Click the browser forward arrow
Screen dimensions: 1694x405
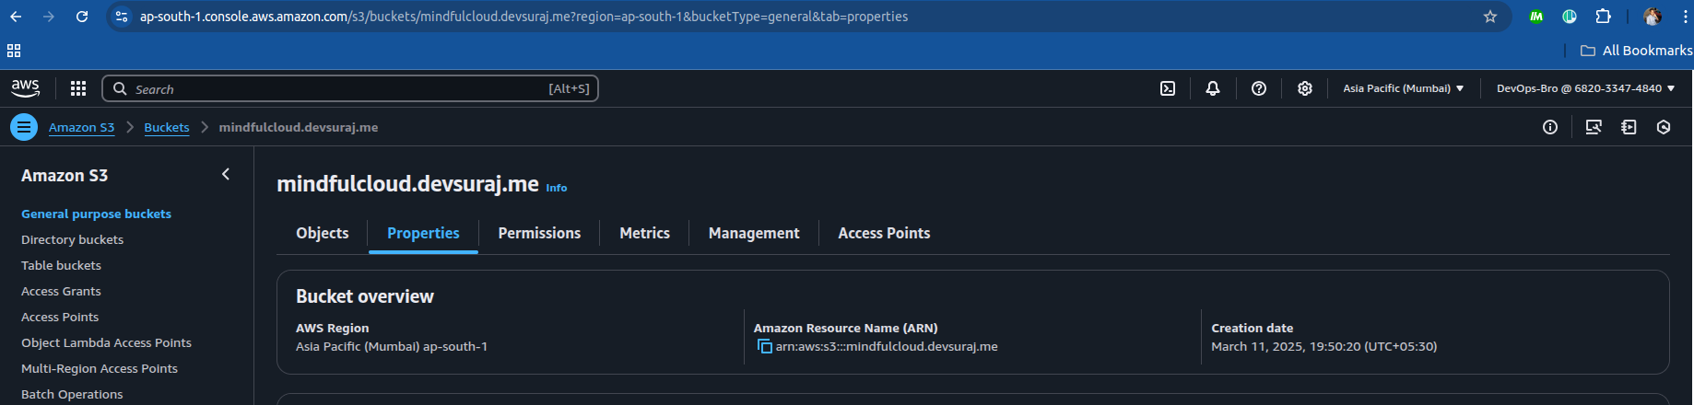point(49,17)
